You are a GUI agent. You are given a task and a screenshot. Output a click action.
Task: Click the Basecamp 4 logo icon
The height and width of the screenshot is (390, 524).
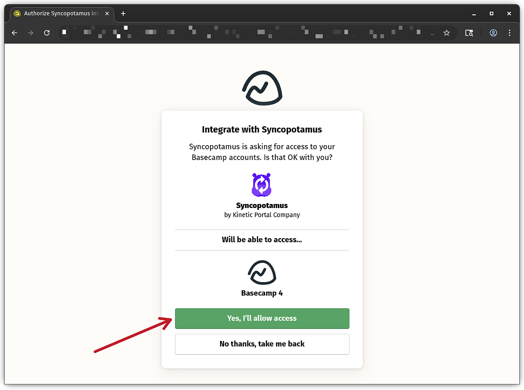[262, 272]
